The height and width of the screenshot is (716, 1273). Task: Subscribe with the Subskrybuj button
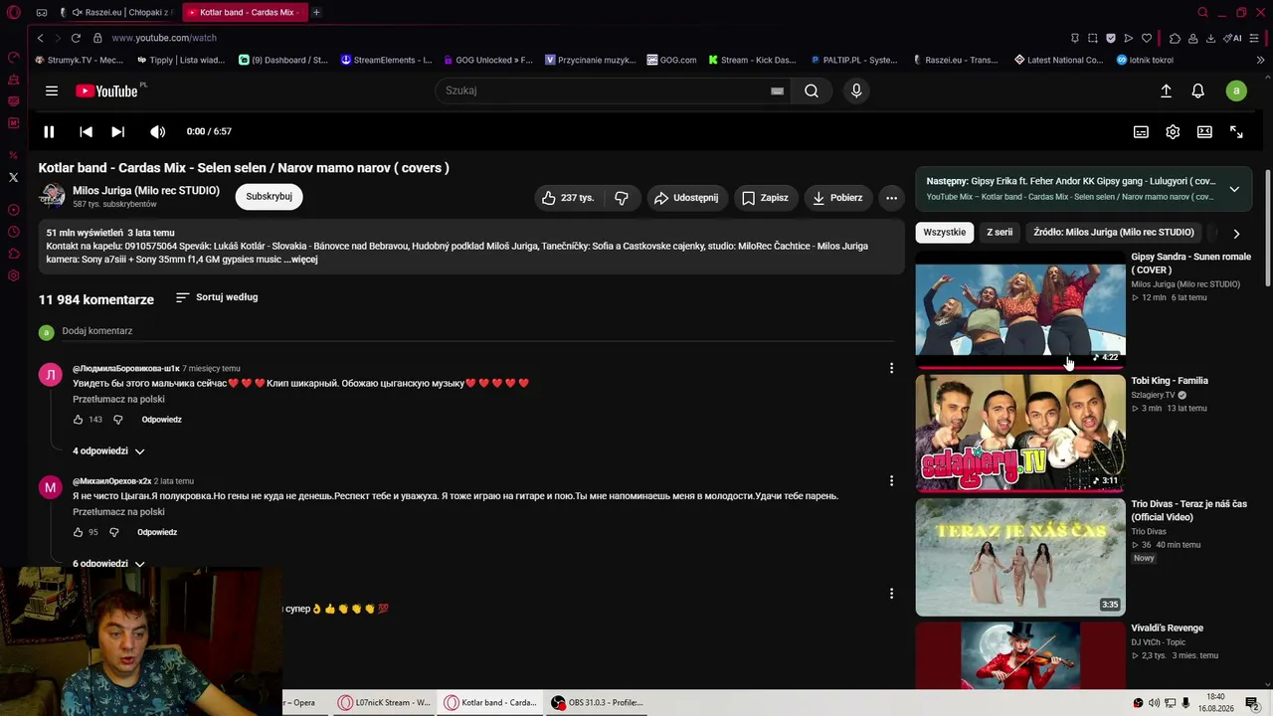pyautogui.click(x=269, y=197)
